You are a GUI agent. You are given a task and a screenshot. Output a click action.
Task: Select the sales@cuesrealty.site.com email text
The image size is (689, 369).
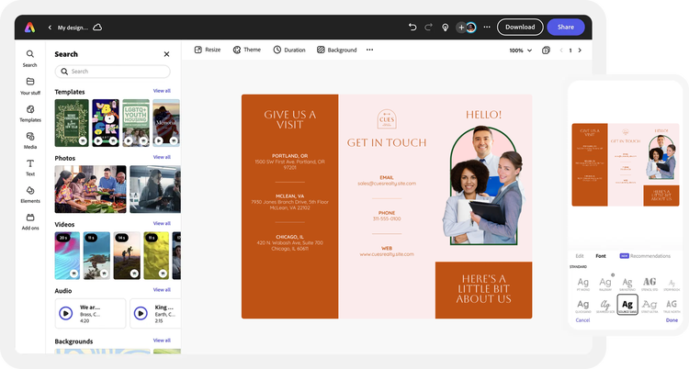[387, 184]
